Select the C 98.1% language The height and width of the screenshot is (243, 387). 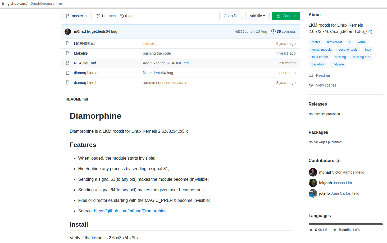click(x=318, y=230)
